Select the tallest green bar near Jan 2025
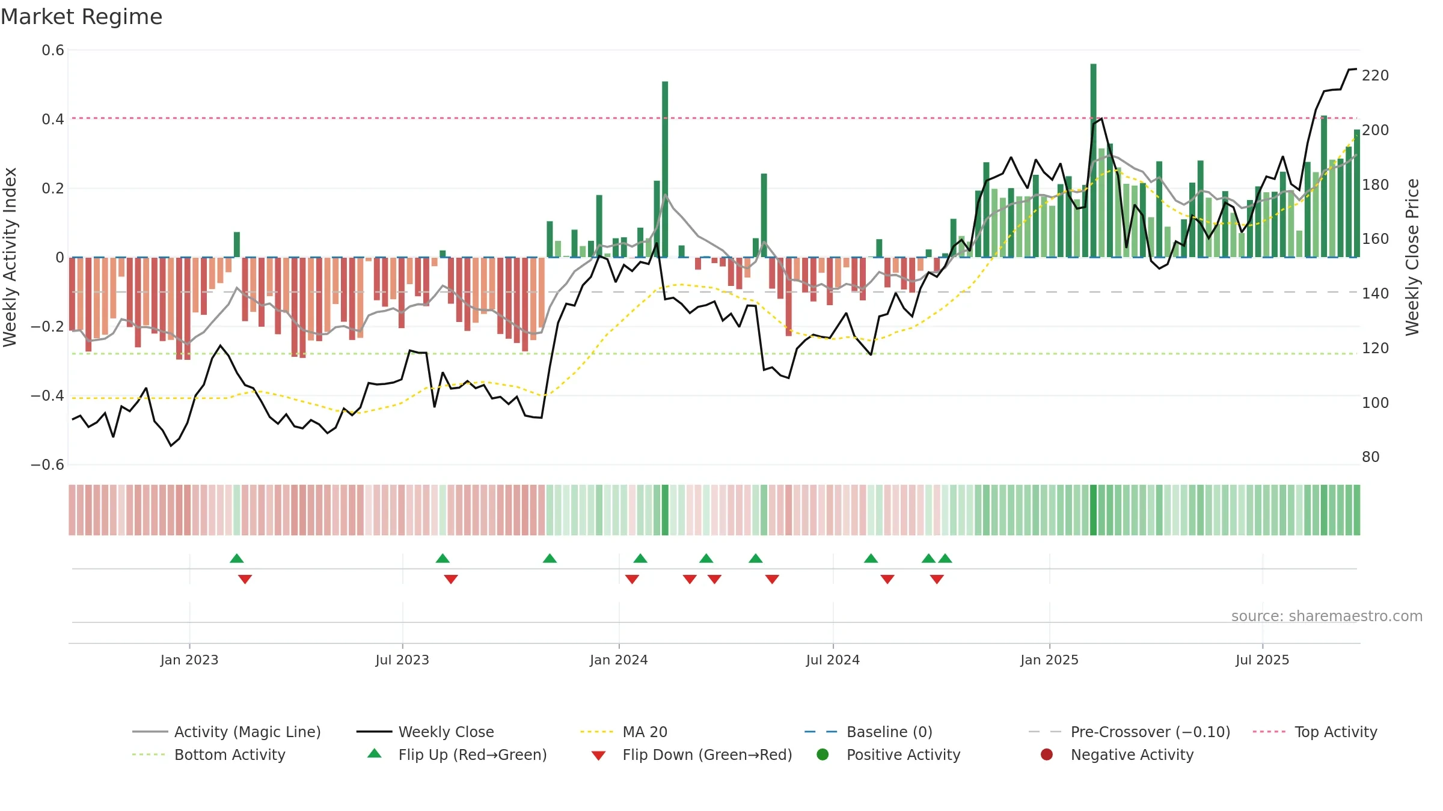Image resolution: width=1443 pixels, height=811 pixels. point(1093,160)
